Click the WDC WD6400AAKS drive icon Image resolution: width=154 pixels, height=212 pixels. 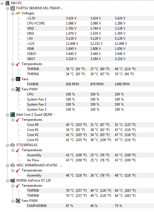13,165
